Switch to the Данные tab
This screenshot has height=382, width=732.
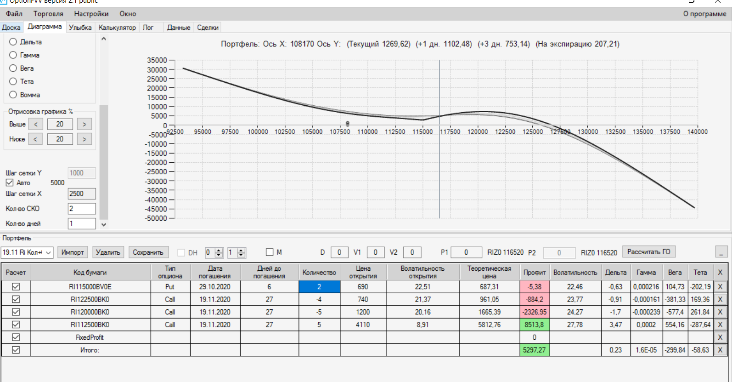point(179,28)
